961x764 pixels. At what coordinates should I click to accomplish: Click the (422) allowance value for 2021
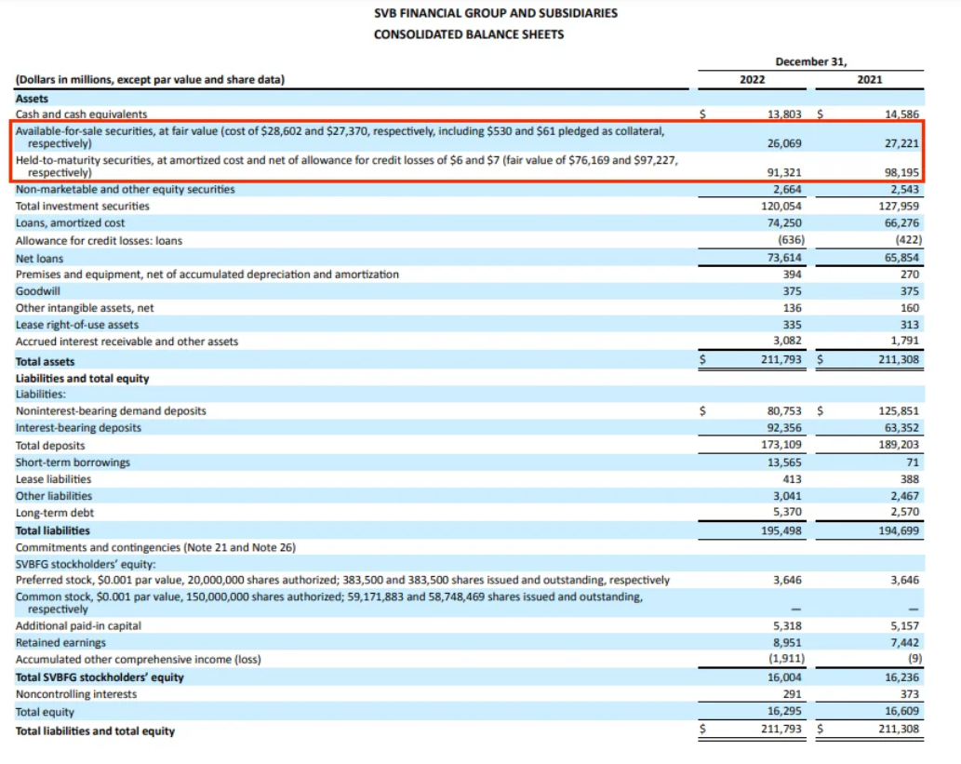(908, 240)
